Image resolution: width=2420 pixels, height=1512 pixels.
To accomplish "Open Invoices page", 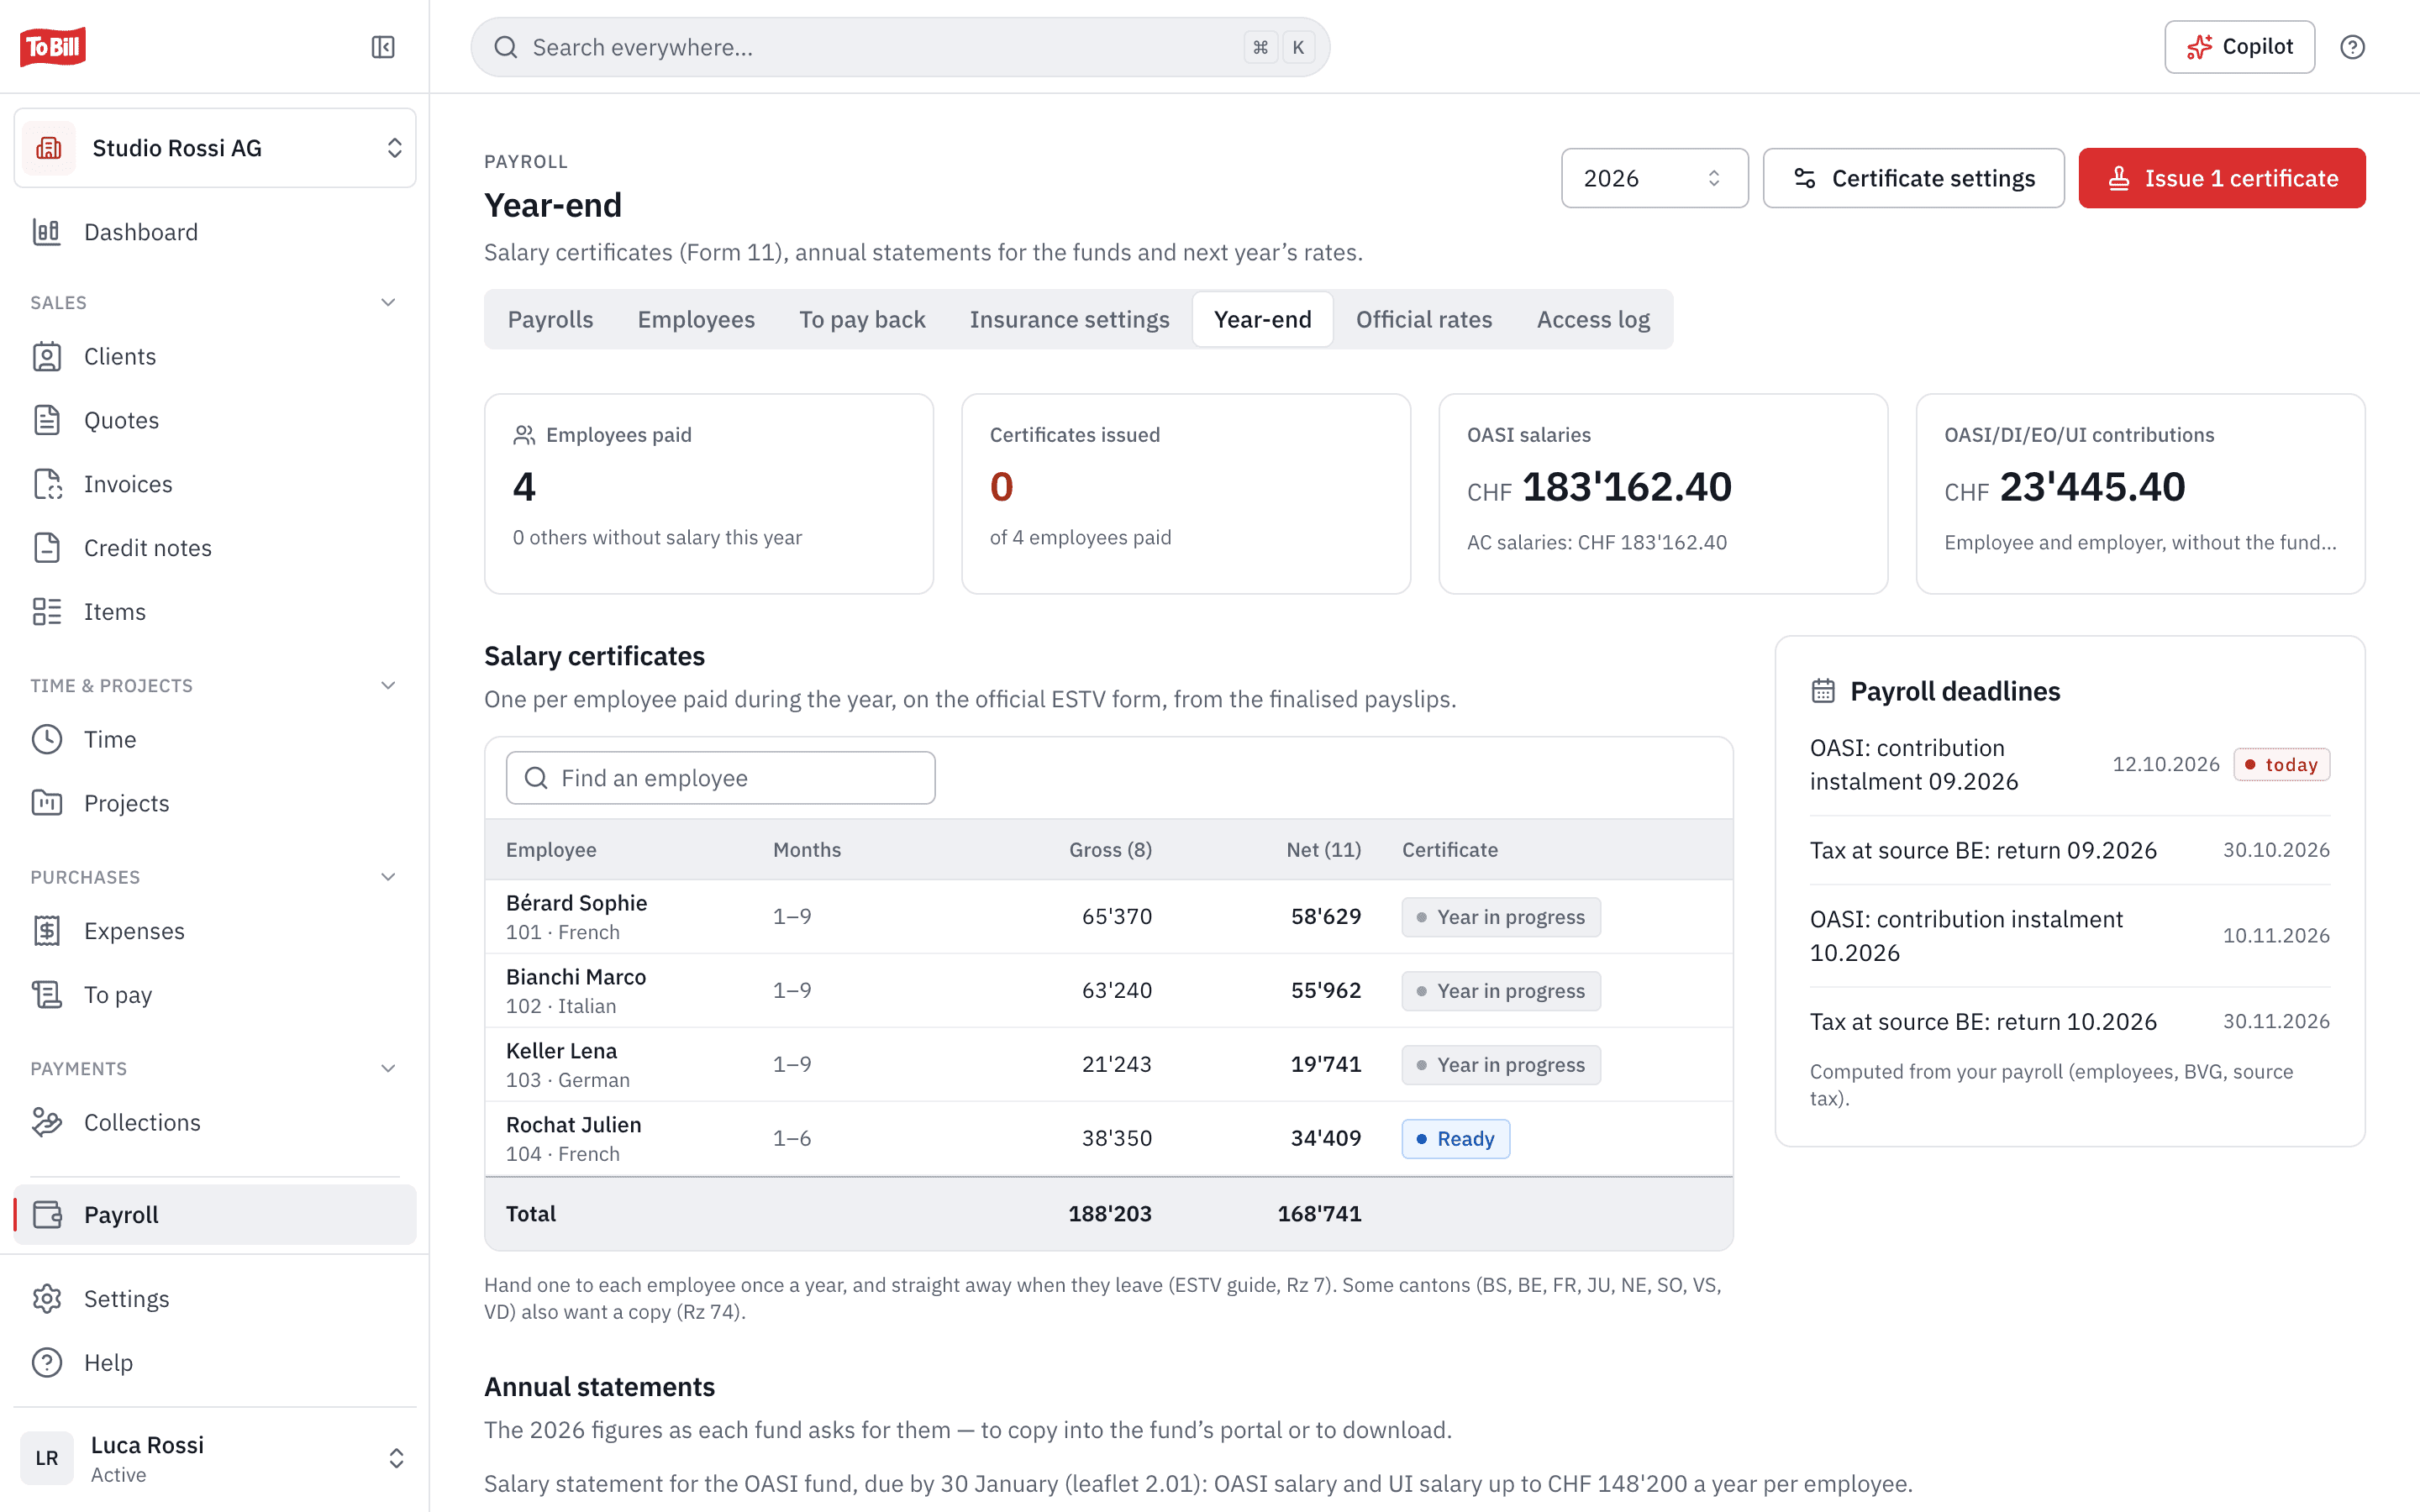I will 215,484.
